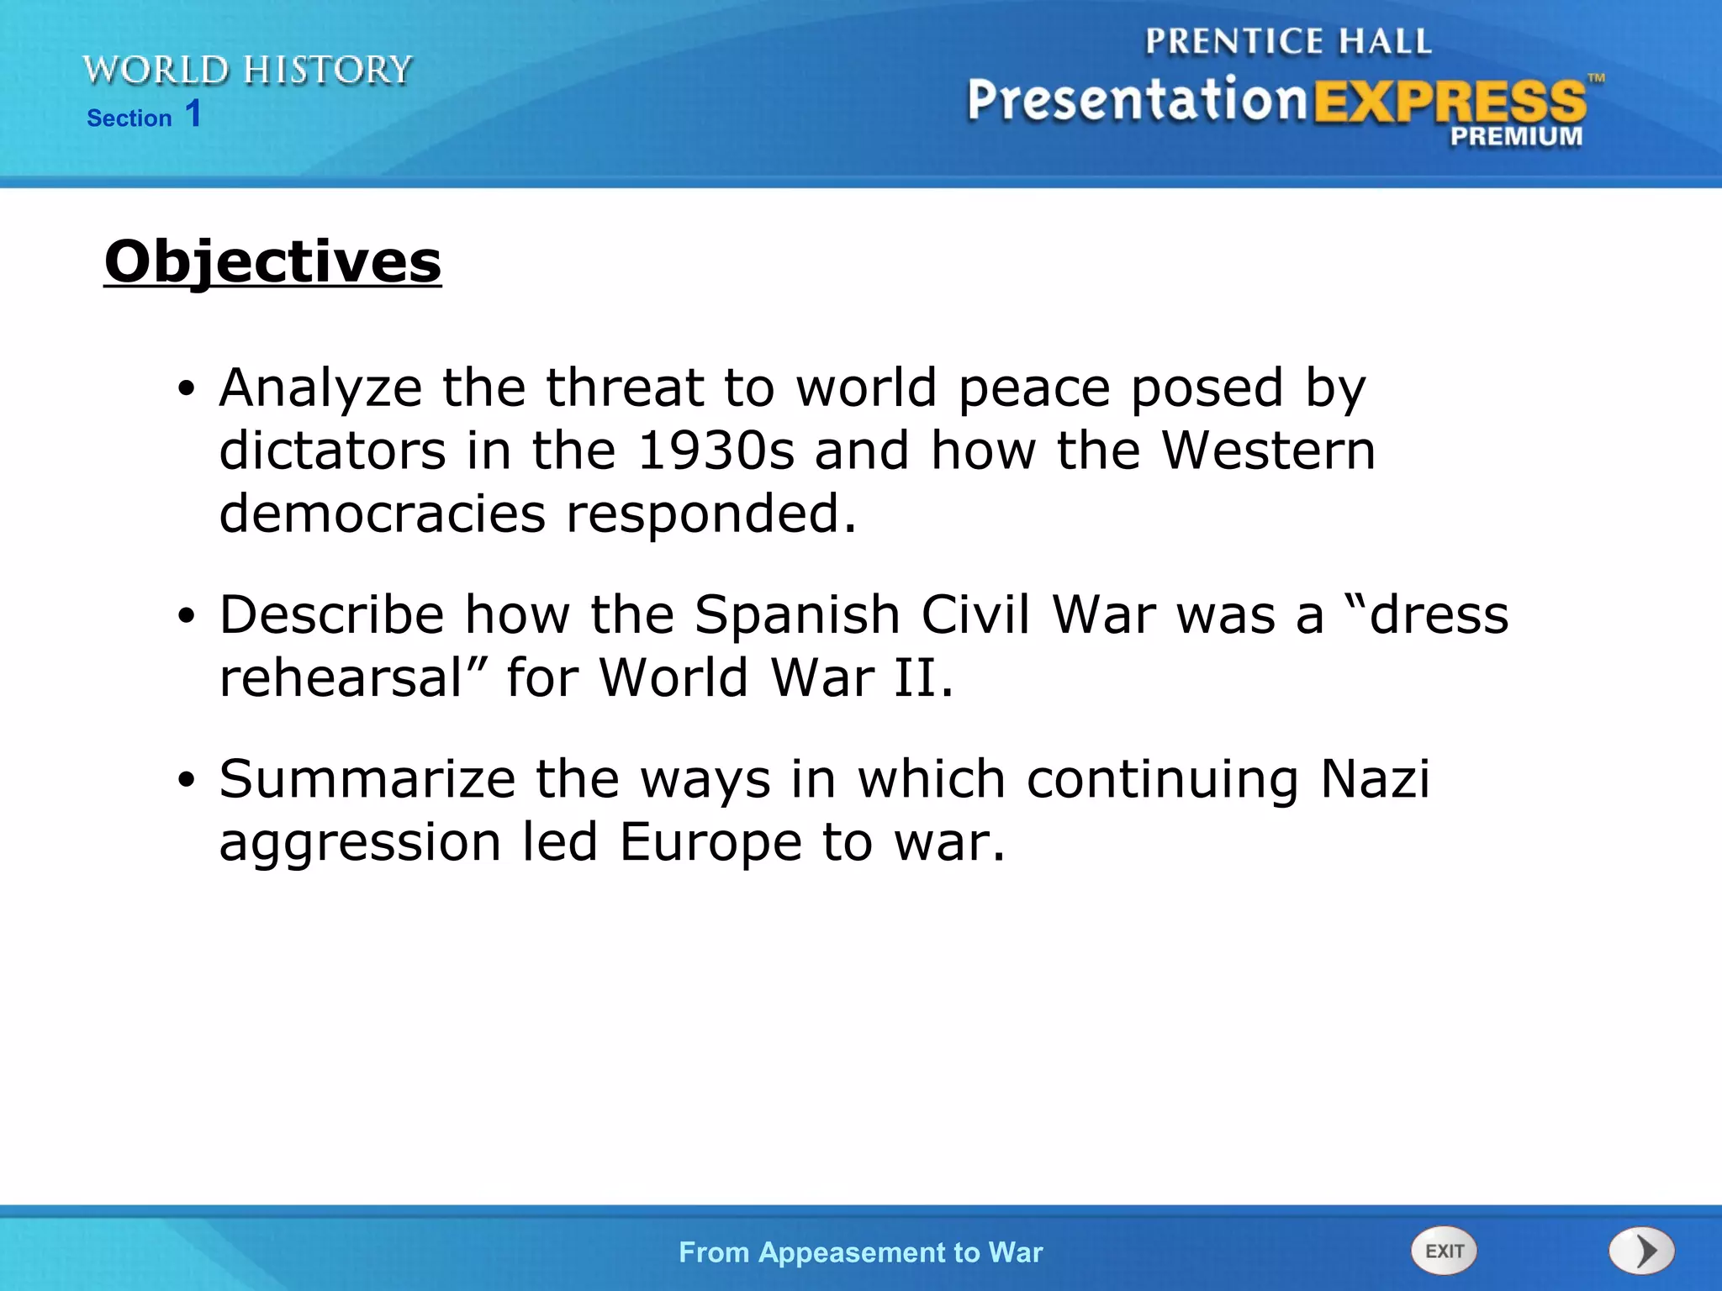The width and height of the screenshot is (1722, 1291).
Task: Click the Prentice Hall heading text
Action: tap(1288, 41)
